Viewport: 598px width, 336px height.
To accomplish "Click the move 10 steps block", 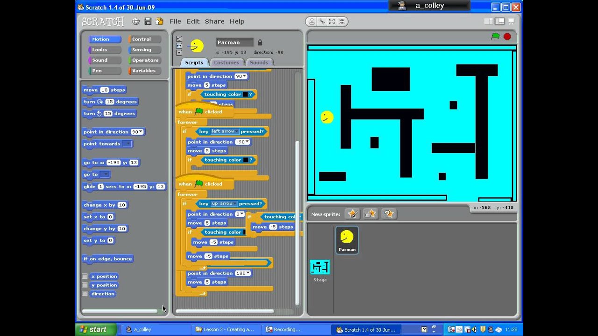I will [105, 90].
